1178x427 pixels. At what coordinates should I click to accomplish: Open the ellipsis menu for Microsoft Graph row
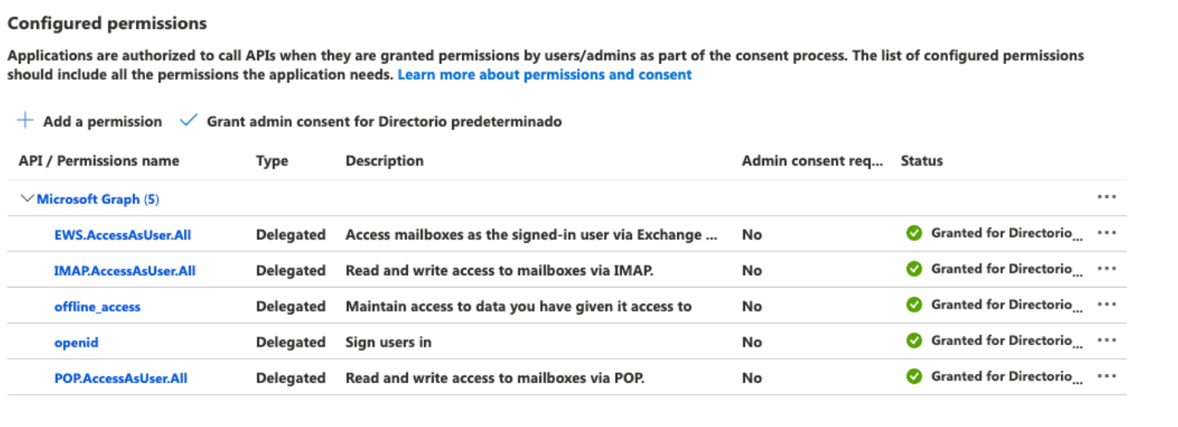point(1106,197)
